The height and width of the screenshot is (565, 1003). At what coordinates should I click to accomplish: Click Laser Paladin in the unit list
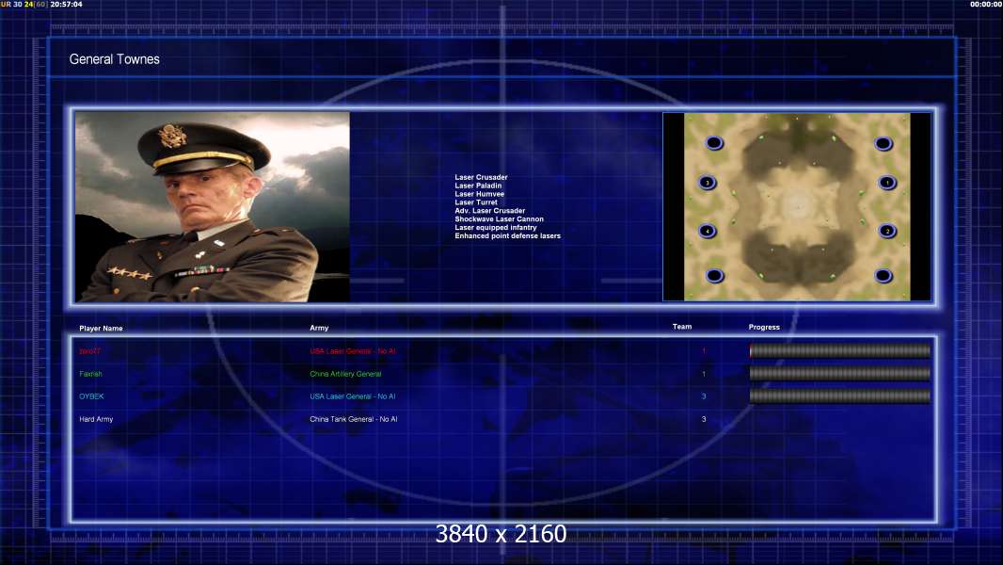point(479,186)
